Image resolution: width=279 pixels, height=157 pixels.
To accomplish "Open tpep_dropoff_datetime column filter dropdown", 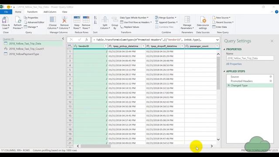I will point(182,46).
